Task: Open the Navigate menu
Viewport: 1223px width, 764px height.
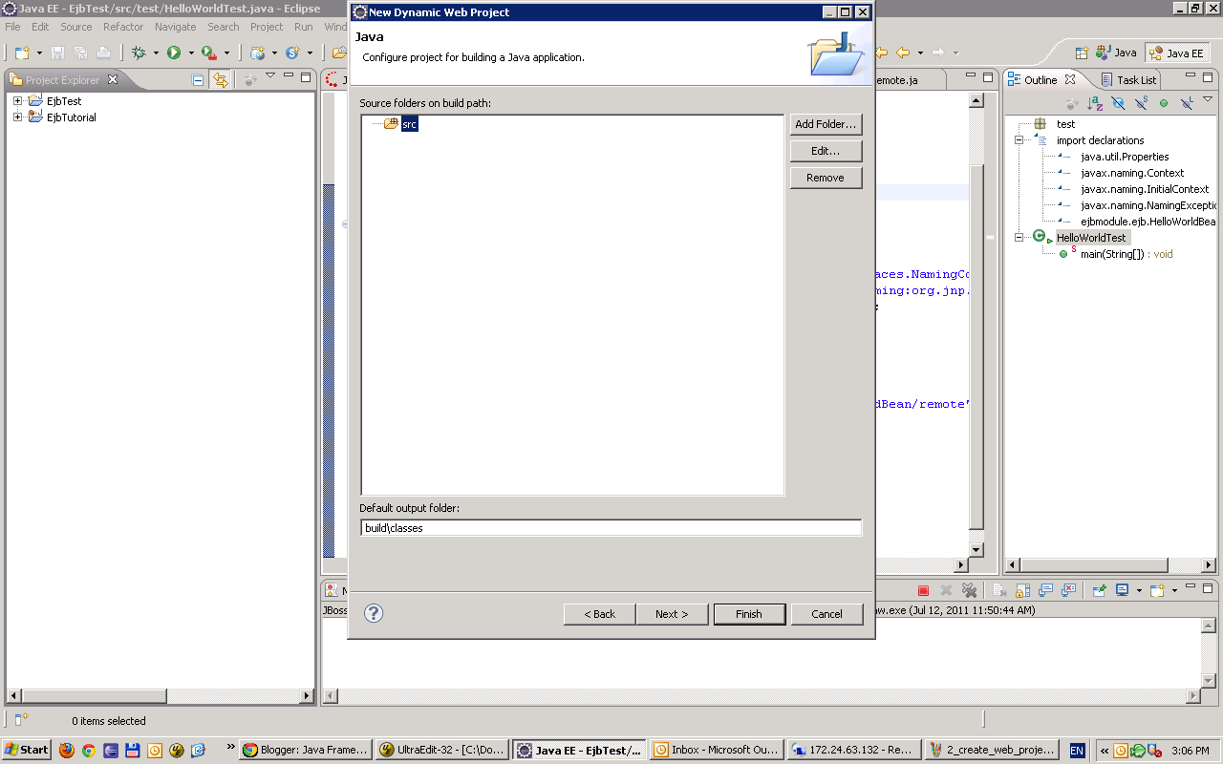Action: point(176,27)
